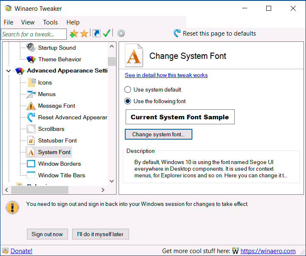
Task: Click the Scrollbars tree icon
Action: pyautogui.click(x=31, y=129)
